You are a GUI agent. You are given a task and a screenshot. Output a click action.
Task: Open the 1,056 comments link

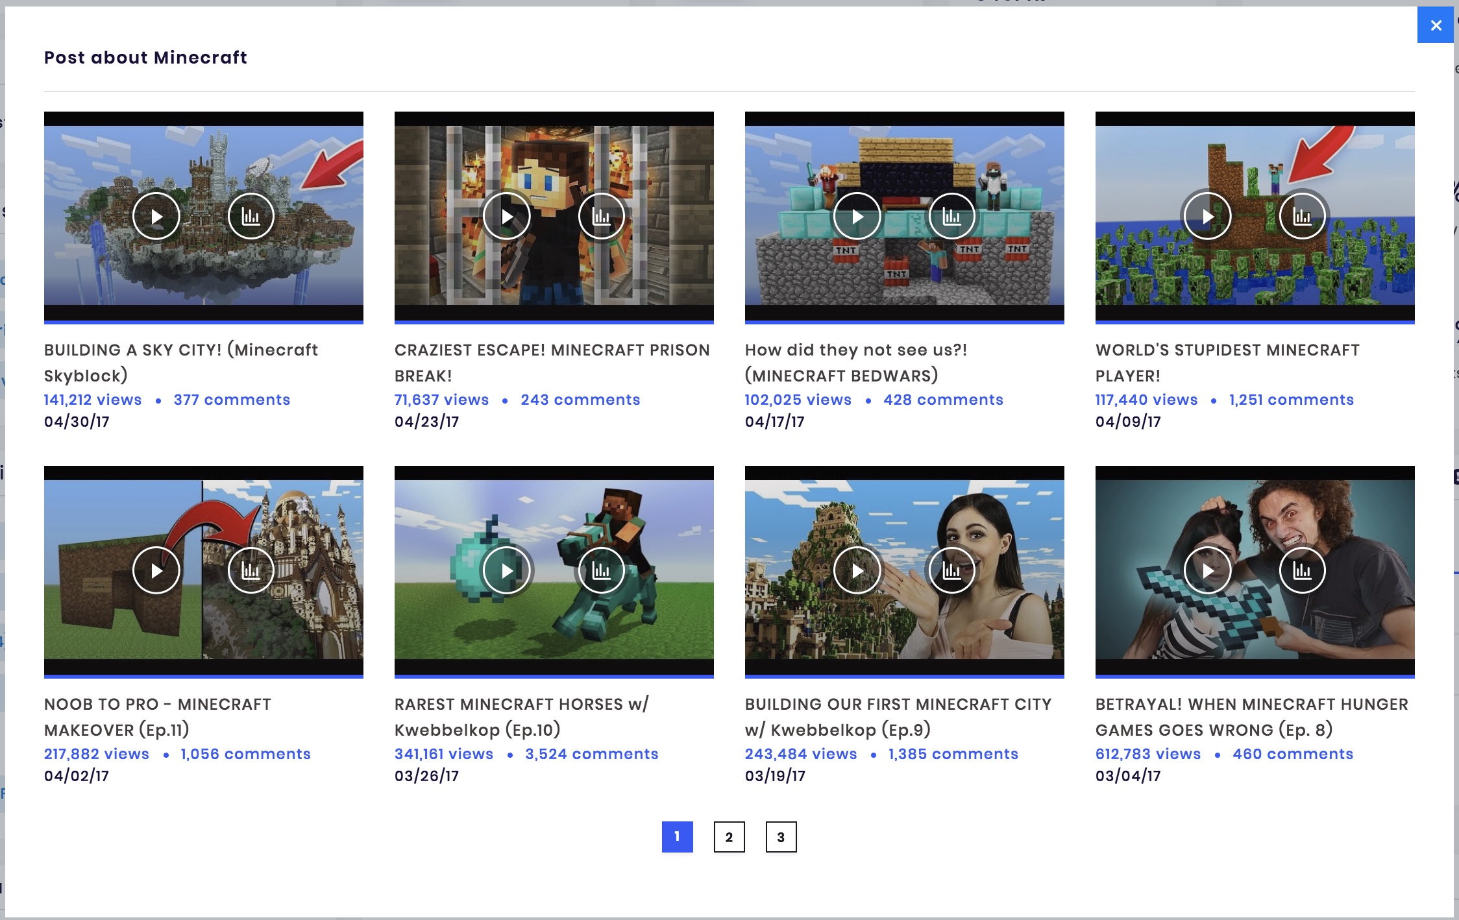pos(245,754)
